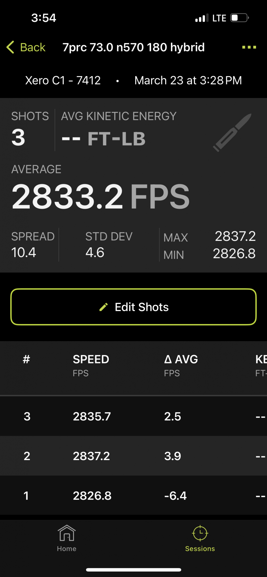Tap the bullet cartridge icon
The image size is (267, 577).
click(x=232, y=132)
